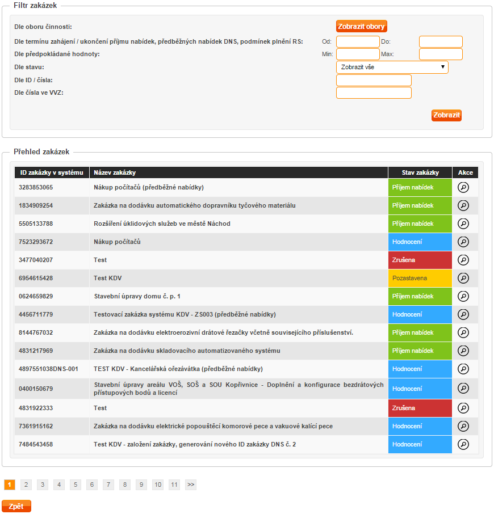The width and height of the screenshot is (494, 514).
Task: Click 'Zakázka na dodávku skladovacího automatizovaného systému'
Action: click(x=187, y=351)
